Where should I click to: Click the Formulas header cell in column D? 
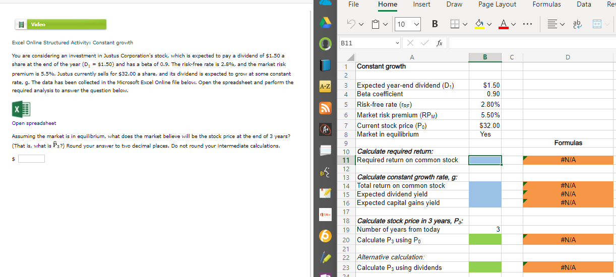click(568, 143)
